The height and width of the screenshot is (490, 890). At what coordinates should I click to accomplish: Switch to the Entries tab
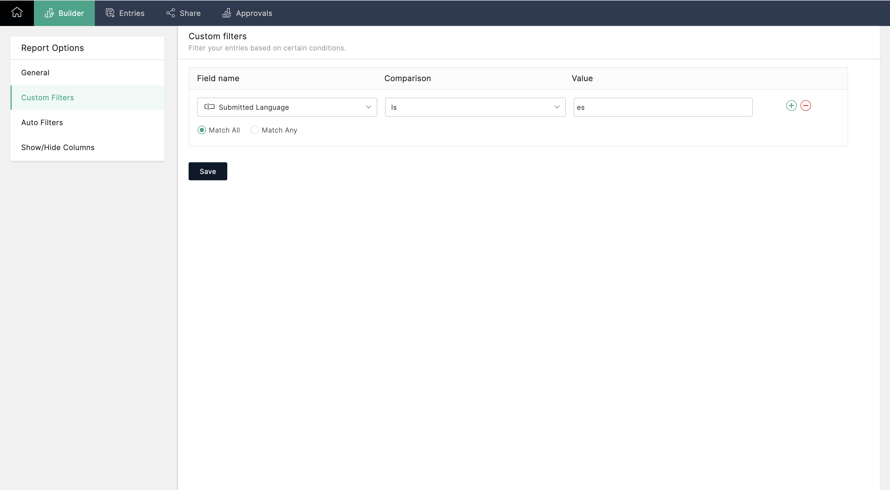pyautogui.click(x=125, y=13)
